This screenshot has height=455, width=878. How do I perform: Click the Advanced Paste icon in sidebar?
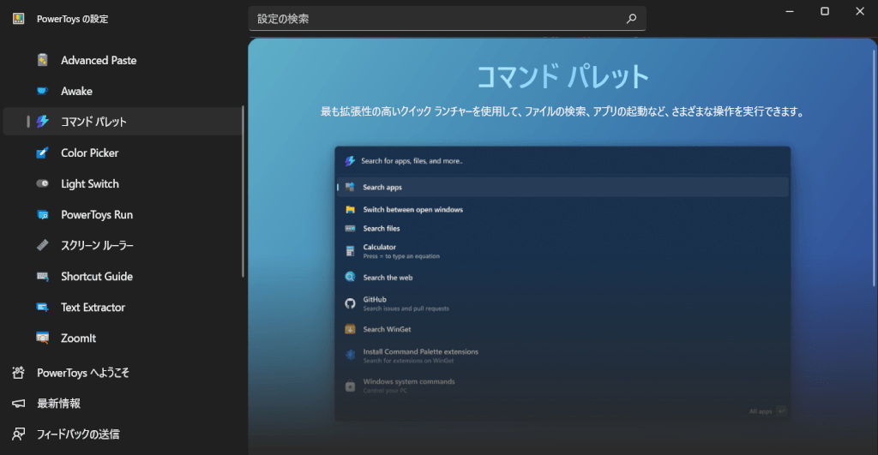click(x=43, y=60)
